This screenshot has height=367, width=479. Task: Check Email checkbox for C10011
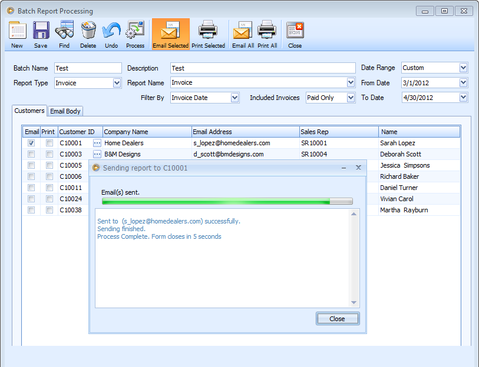31,188
